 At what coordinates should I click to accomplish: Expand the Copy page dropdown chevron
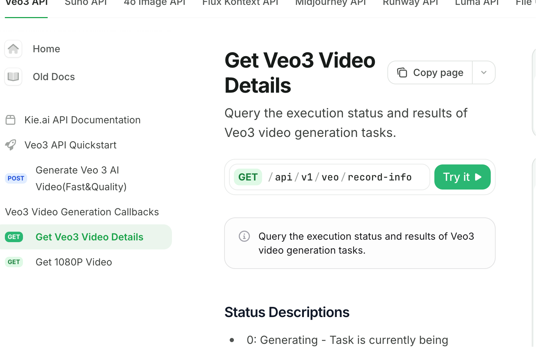(484, 72)
